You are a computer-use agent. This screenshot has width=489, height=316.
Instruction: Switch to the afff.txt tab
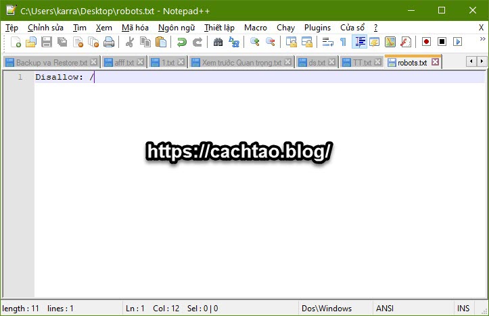[x=124, y=63]
